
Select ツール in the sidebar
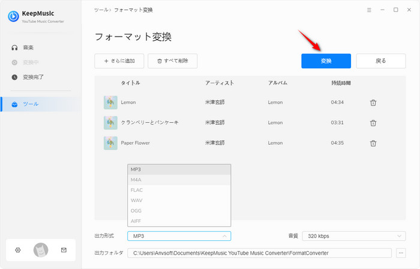pos(41,104)
